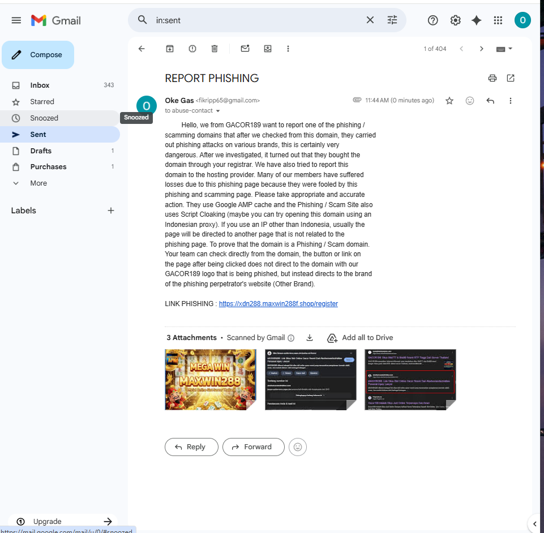
Task: Open the Settings gear icon
Action: (455, 20)
